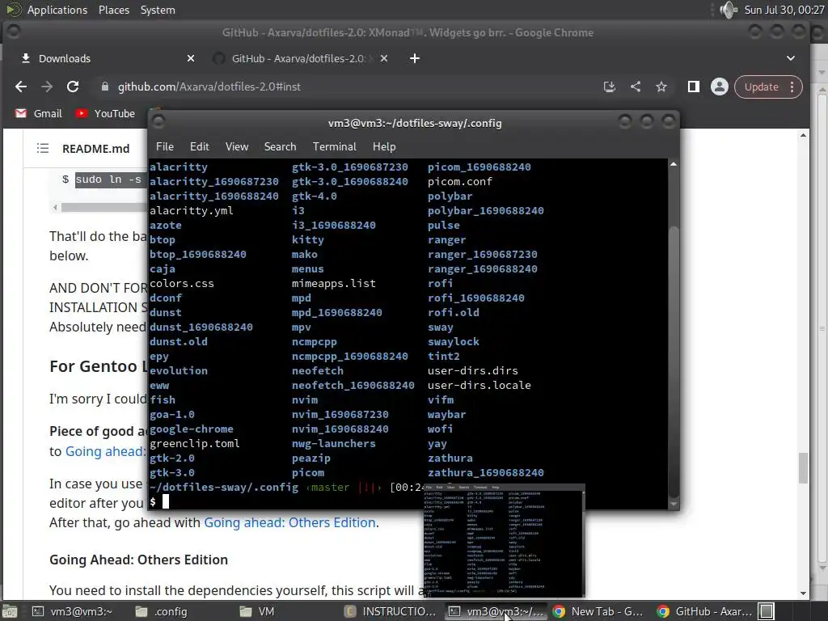Click the Going ahead link near Piece of good

click(104, 451)
